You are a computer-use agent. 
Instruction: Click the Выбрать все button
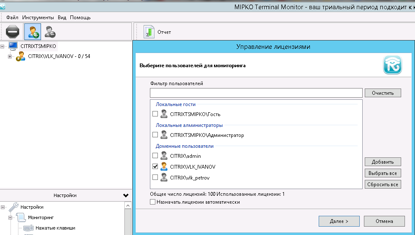pyautogui.click(x=383, y=173)
